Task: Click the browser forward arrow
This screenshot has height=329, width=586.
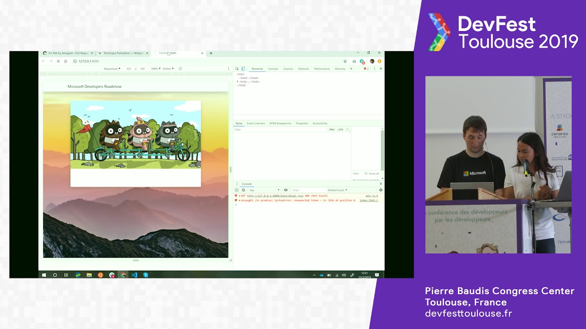Action: (x=51, y=61)
